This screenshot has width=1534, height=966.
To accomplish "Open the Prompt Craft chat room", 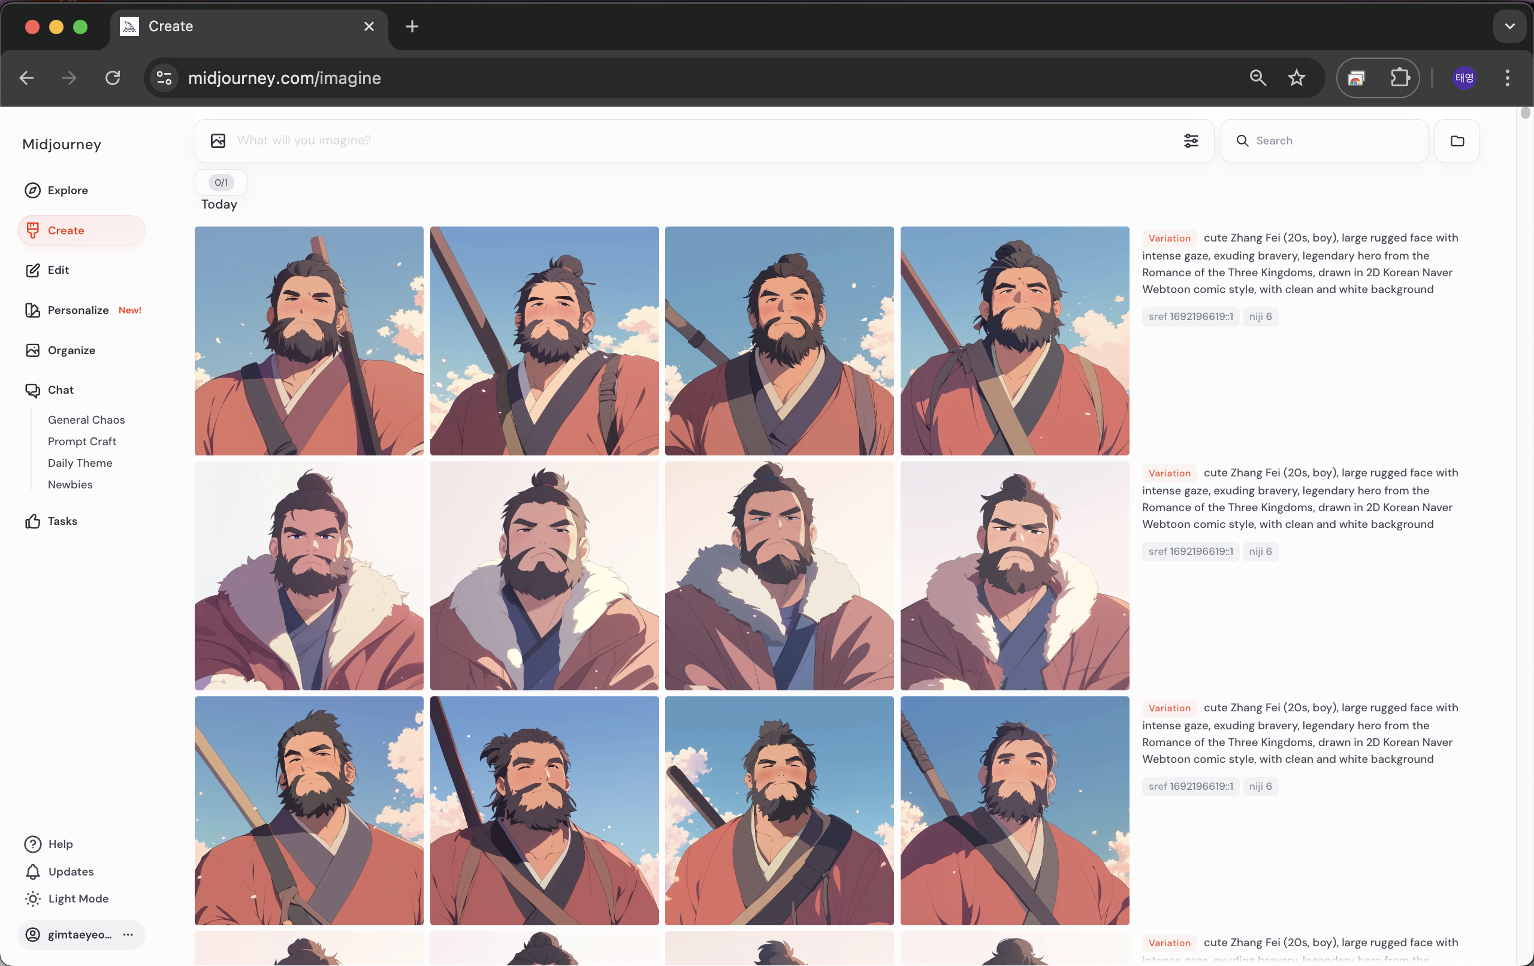I will (x=81, y=442).
